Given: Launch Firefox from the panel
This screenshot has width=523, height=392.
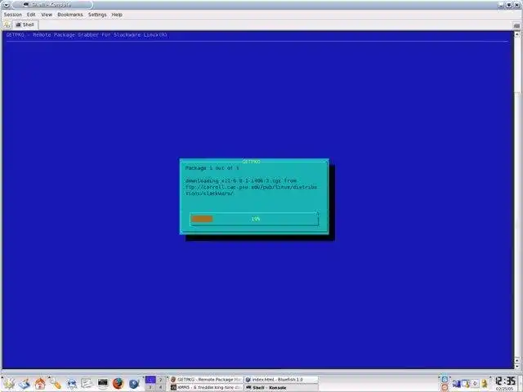Looking at the screenshot, I should pyautogui.click(x=118, y=383).
